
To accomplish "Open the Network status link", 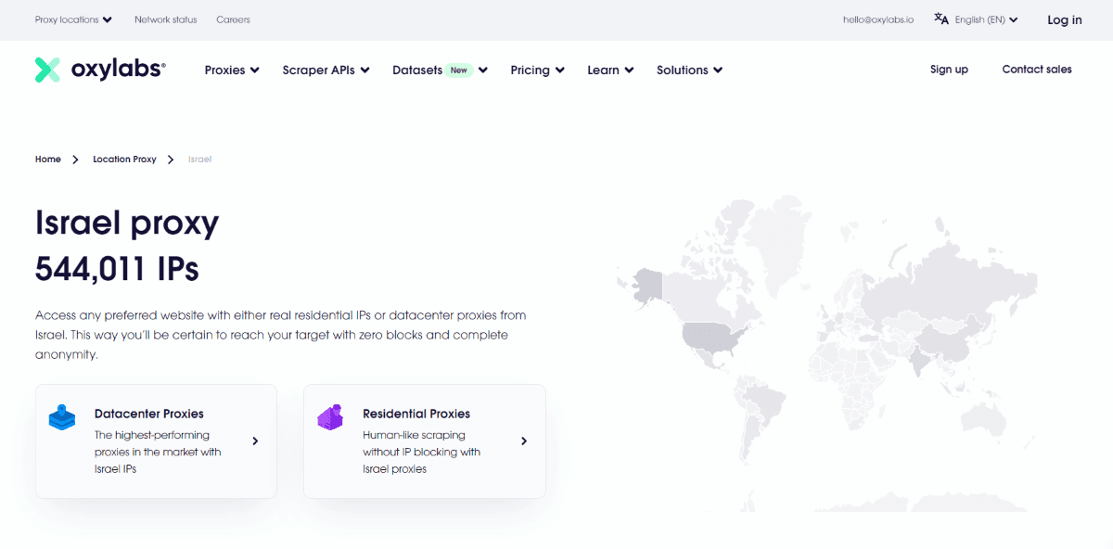I will tap(166, 19).
